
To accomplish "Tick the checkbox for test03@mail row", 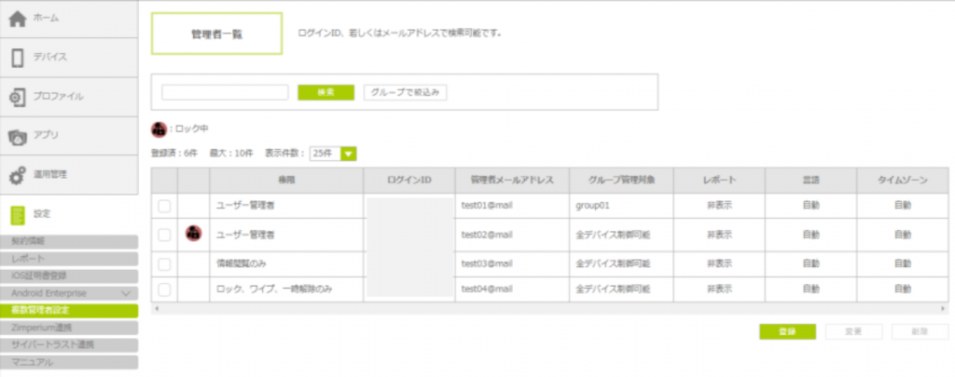I will (164, 265).
